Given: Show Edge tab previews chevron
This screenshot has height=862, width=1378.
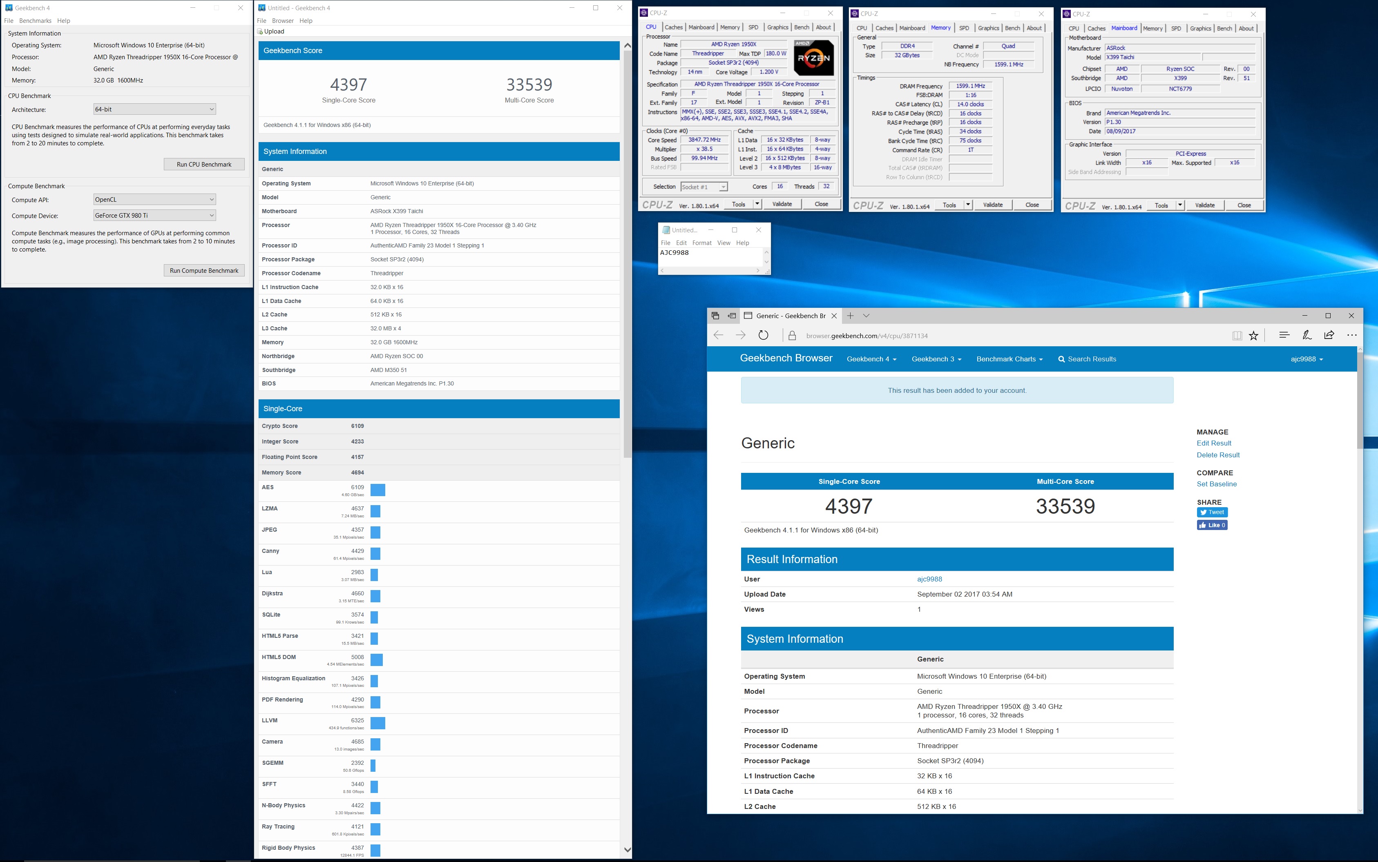Looking at the screenshot, I should (867, 315).
